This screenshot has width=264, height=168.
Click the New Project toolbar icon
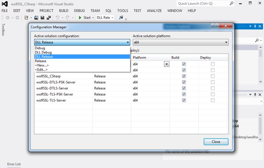(26, 18)
